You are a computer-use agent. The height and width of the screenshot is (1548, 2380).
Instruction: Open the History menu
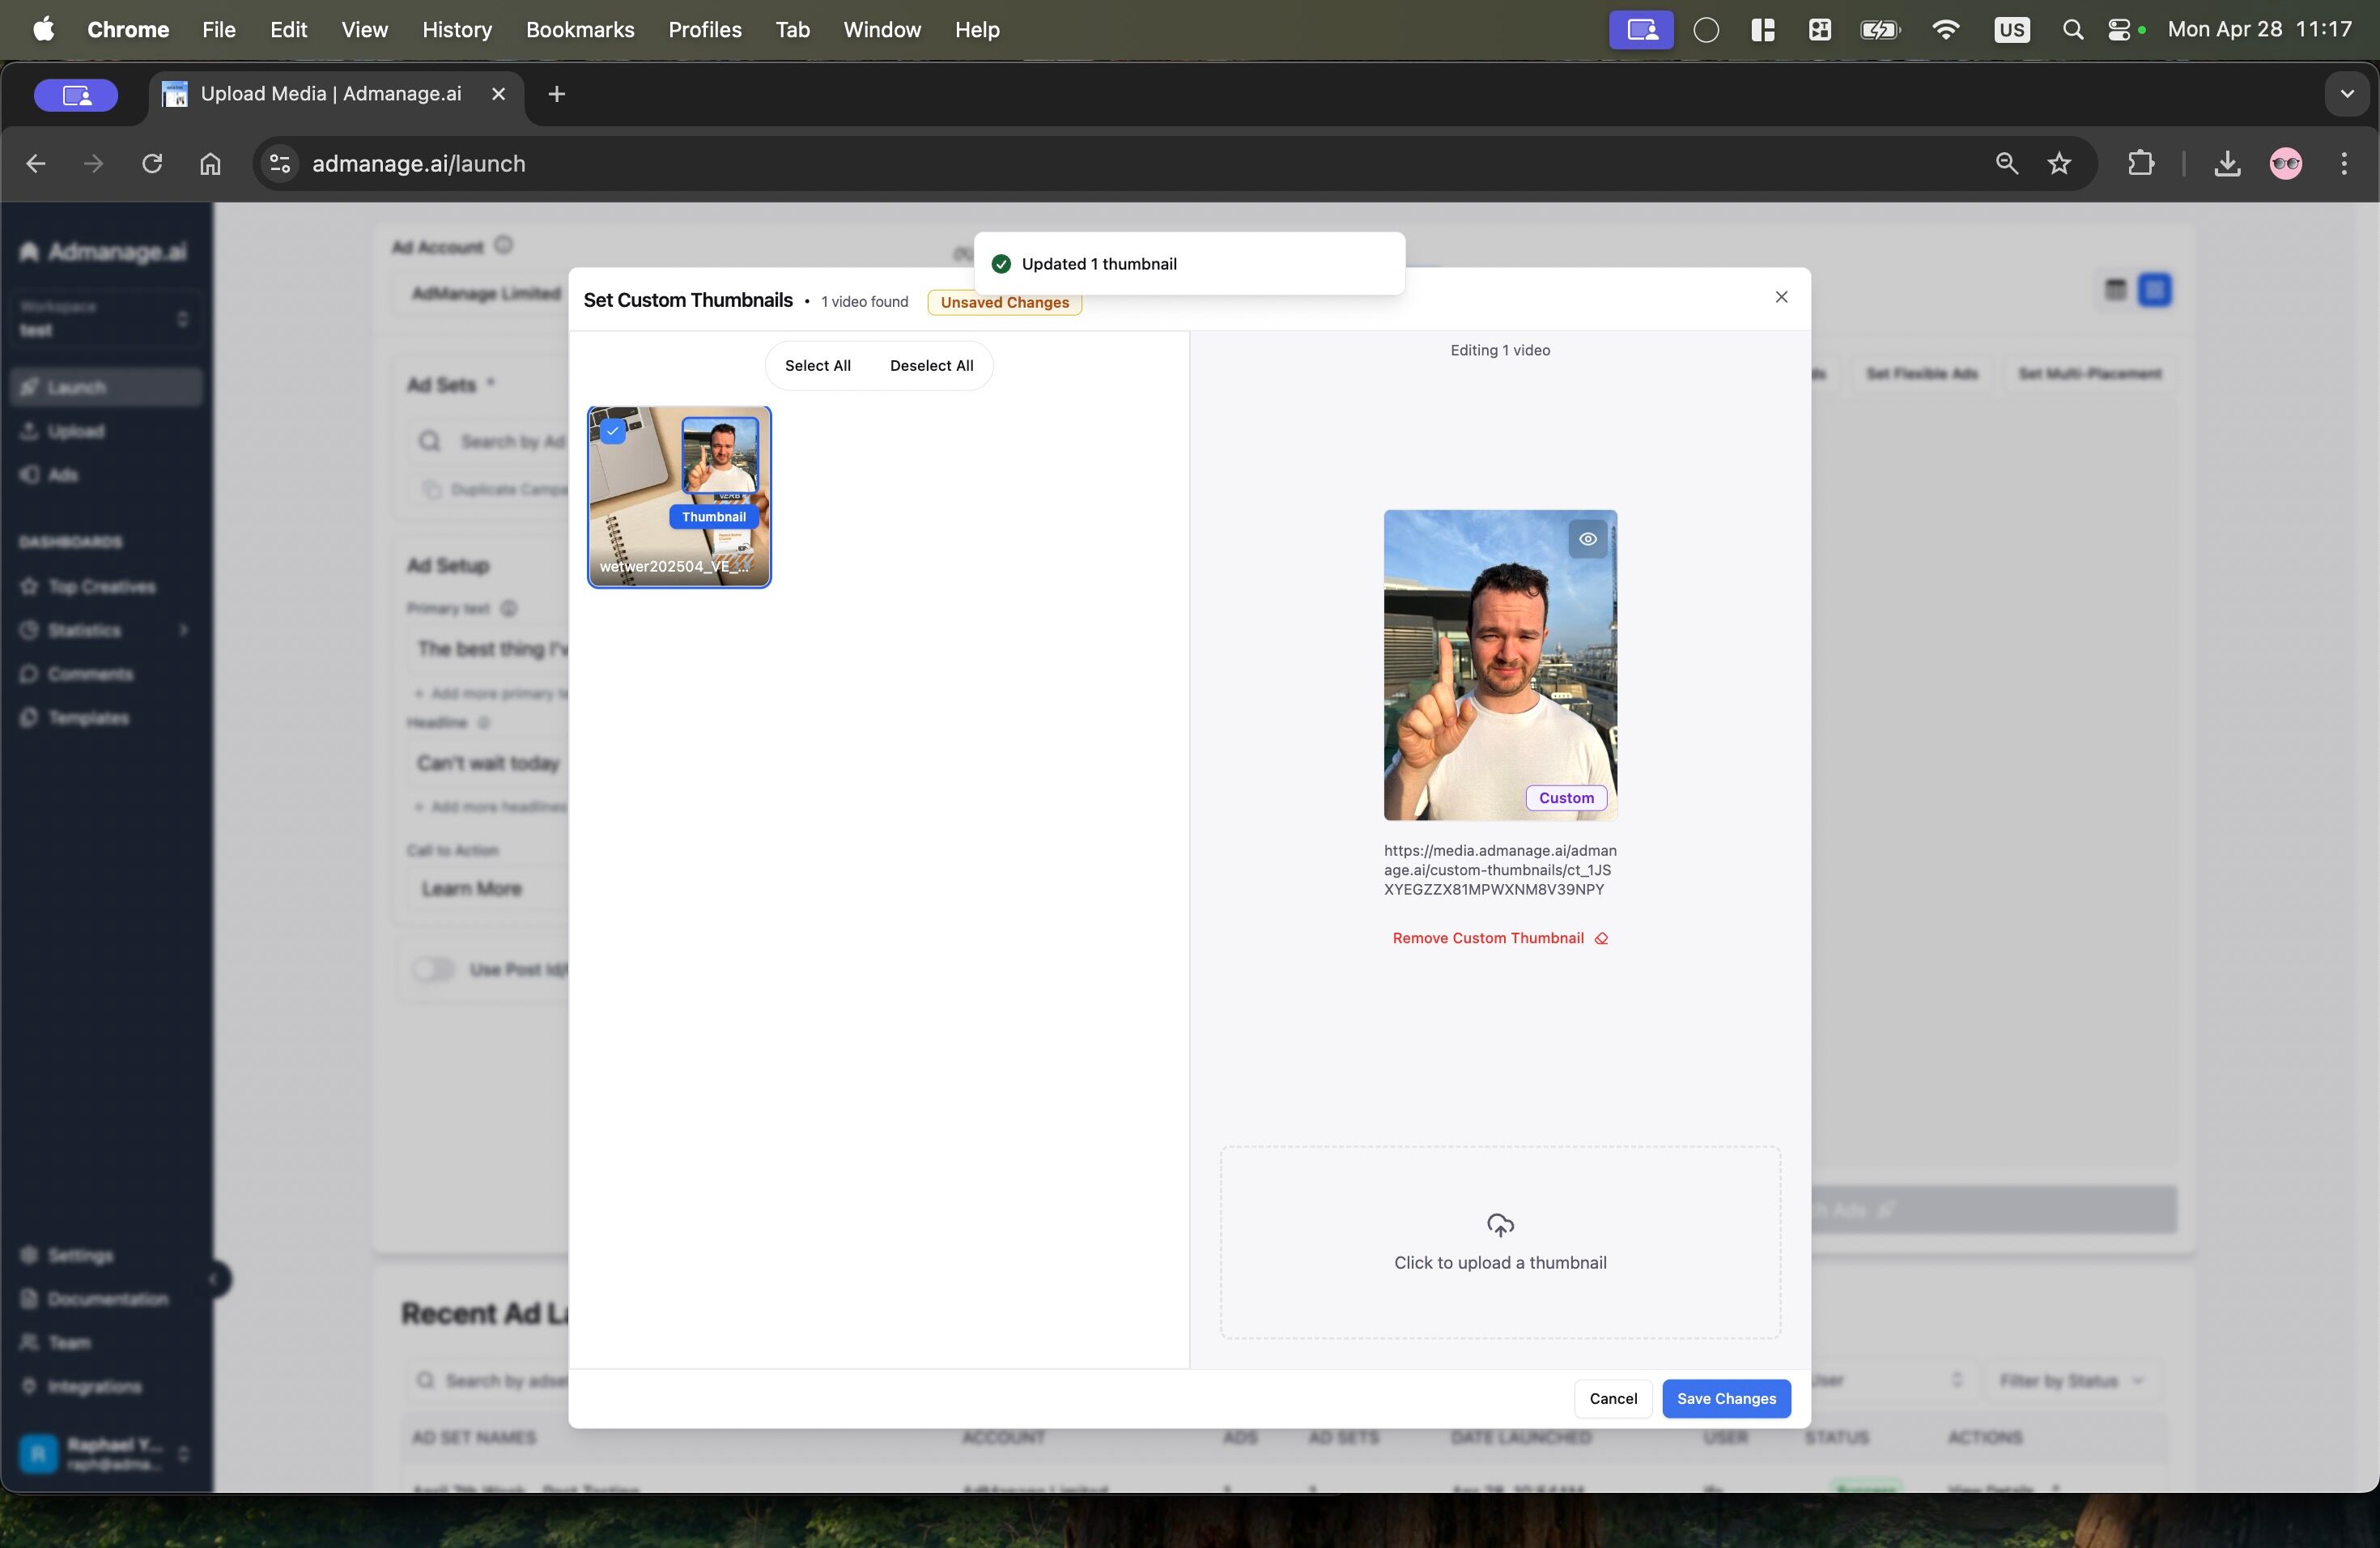[x=456, y=30]
